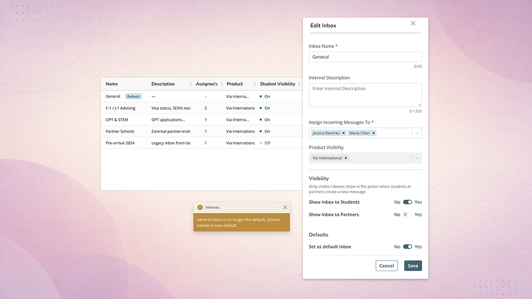Click assignee count 2 for F-1 Advising

pyautogui.click(x=206, y=108)
